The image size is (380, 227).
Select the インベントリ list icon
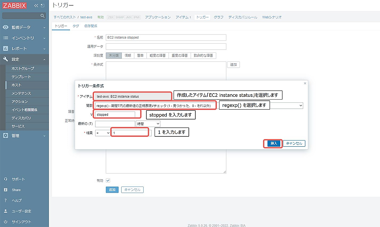(6, 38)
